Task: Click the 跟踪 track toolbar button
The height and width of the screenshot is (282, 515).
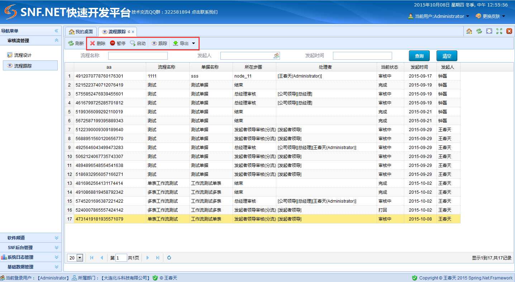Action: pyautogui.click(x=159, y=44)
